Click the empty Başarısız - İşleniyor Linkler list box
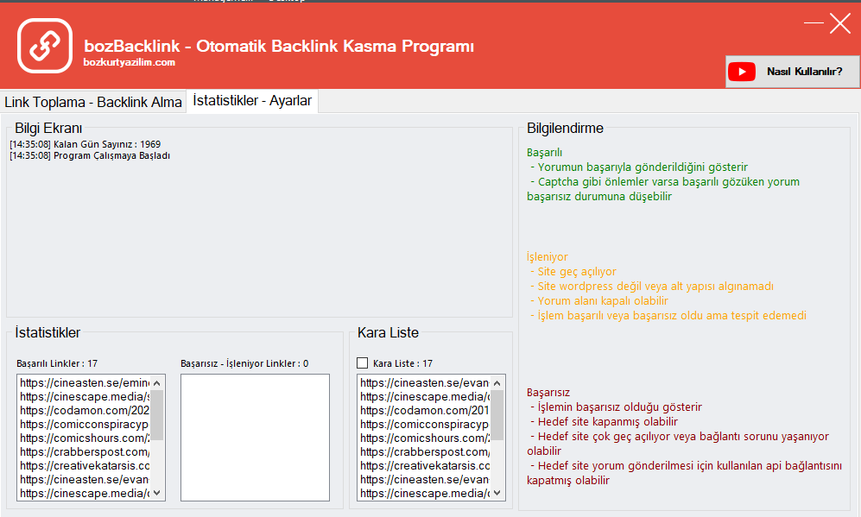 click(256, 438)
